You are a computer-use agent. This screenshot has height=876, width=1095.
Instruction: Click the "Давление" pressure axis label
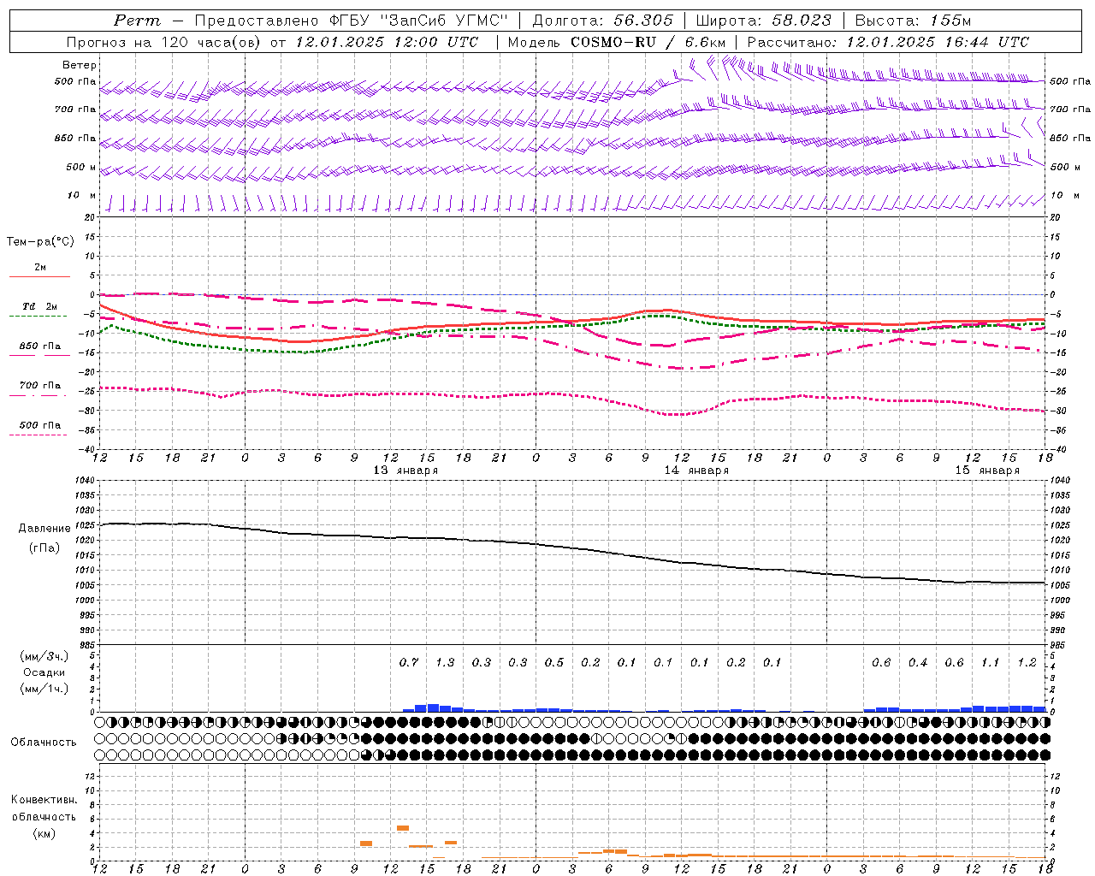click(44, 529)
